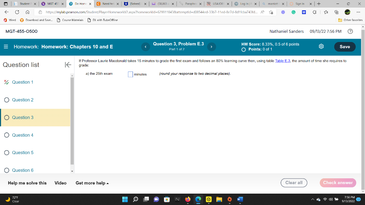Open Edge Collections from the toolbar
The height and width of the screenshot is (205, 365).
click(336, 12)
